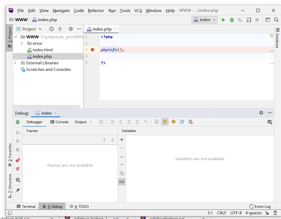Open debug settings gear in sidebar
Image resolution: width=281 pixels, height=219 pixels.
tap(18, 180)
